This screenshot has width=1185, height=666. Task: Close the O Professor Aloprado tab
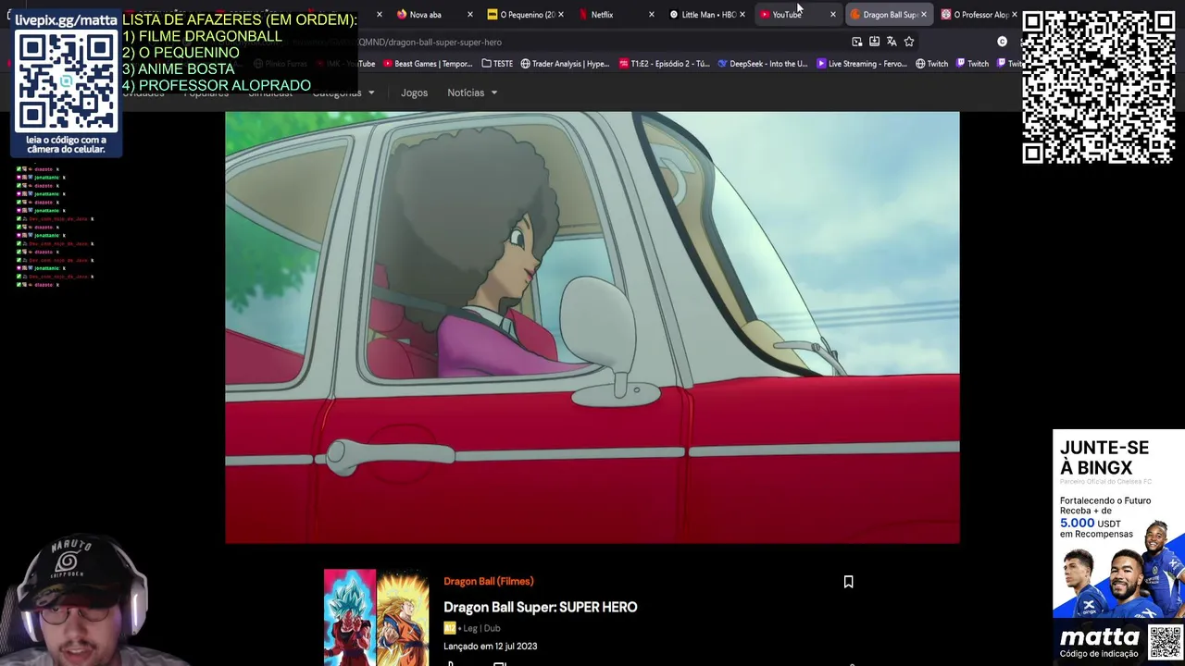click(x=1014, y=15)
